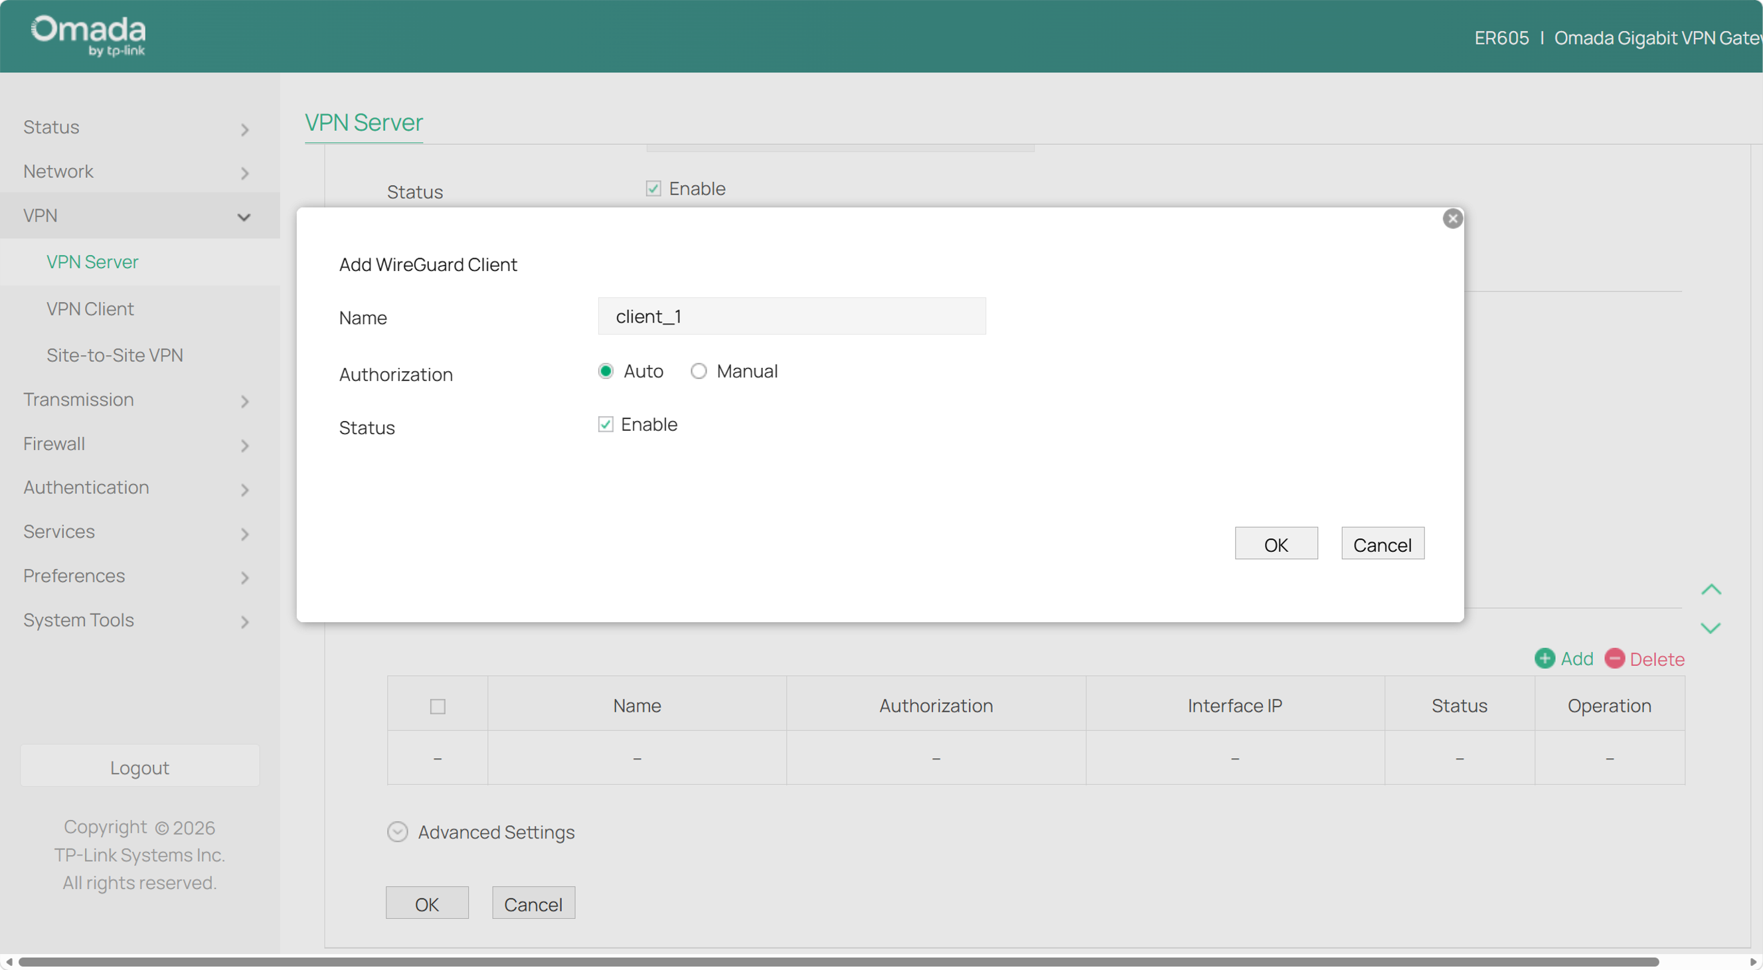The image size is (1763, 970).
Task: Expand the System Tools sidebar menu
Action: [139, 619]
